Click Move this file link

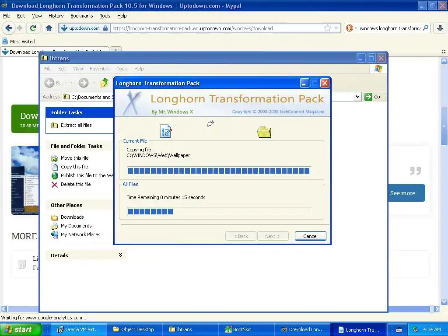pyautogui.click(x=74, y=158)
